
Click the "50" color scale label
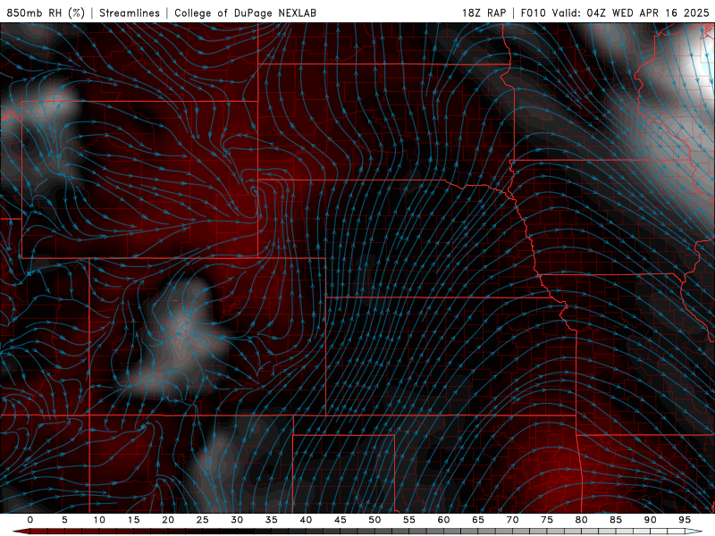pos(374,520)
